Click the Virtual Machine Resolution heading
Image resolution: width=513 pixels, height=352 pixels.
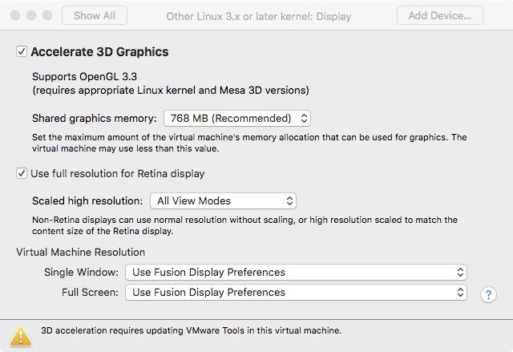(81, 252)
